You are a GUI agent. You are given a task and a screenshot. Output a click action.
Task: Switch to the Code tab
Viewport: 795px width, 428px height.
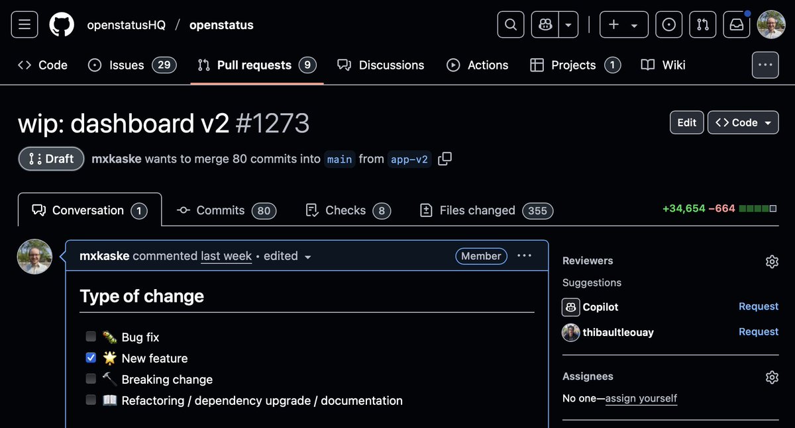click(x=42, y=65)
